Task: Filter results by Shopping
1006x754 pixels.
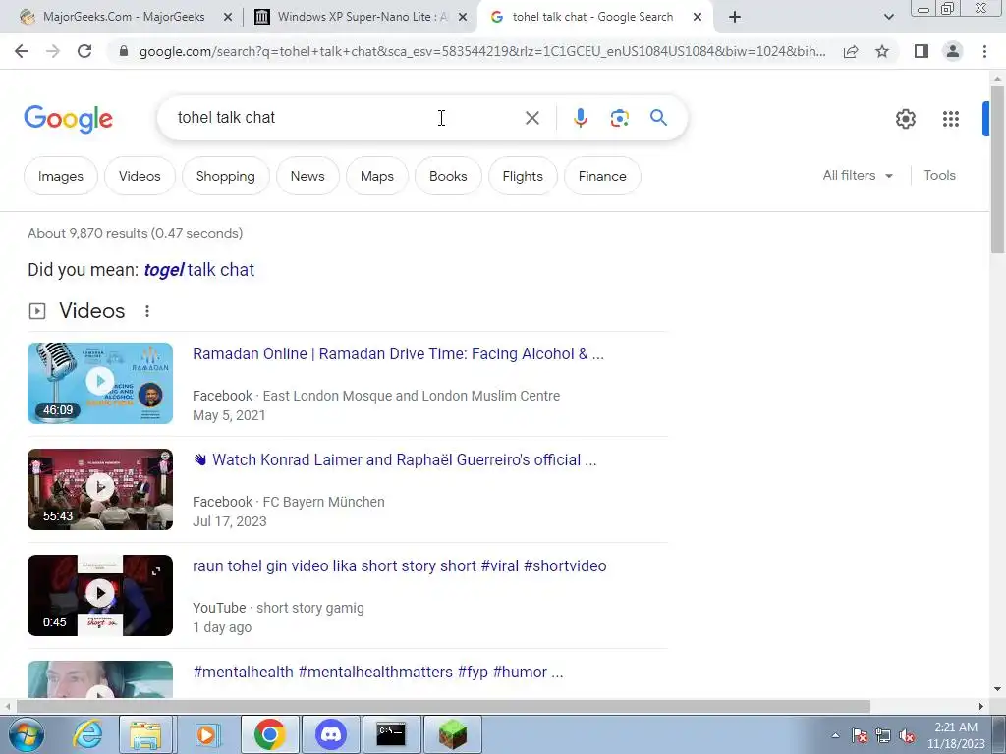Action: point(226,177)
